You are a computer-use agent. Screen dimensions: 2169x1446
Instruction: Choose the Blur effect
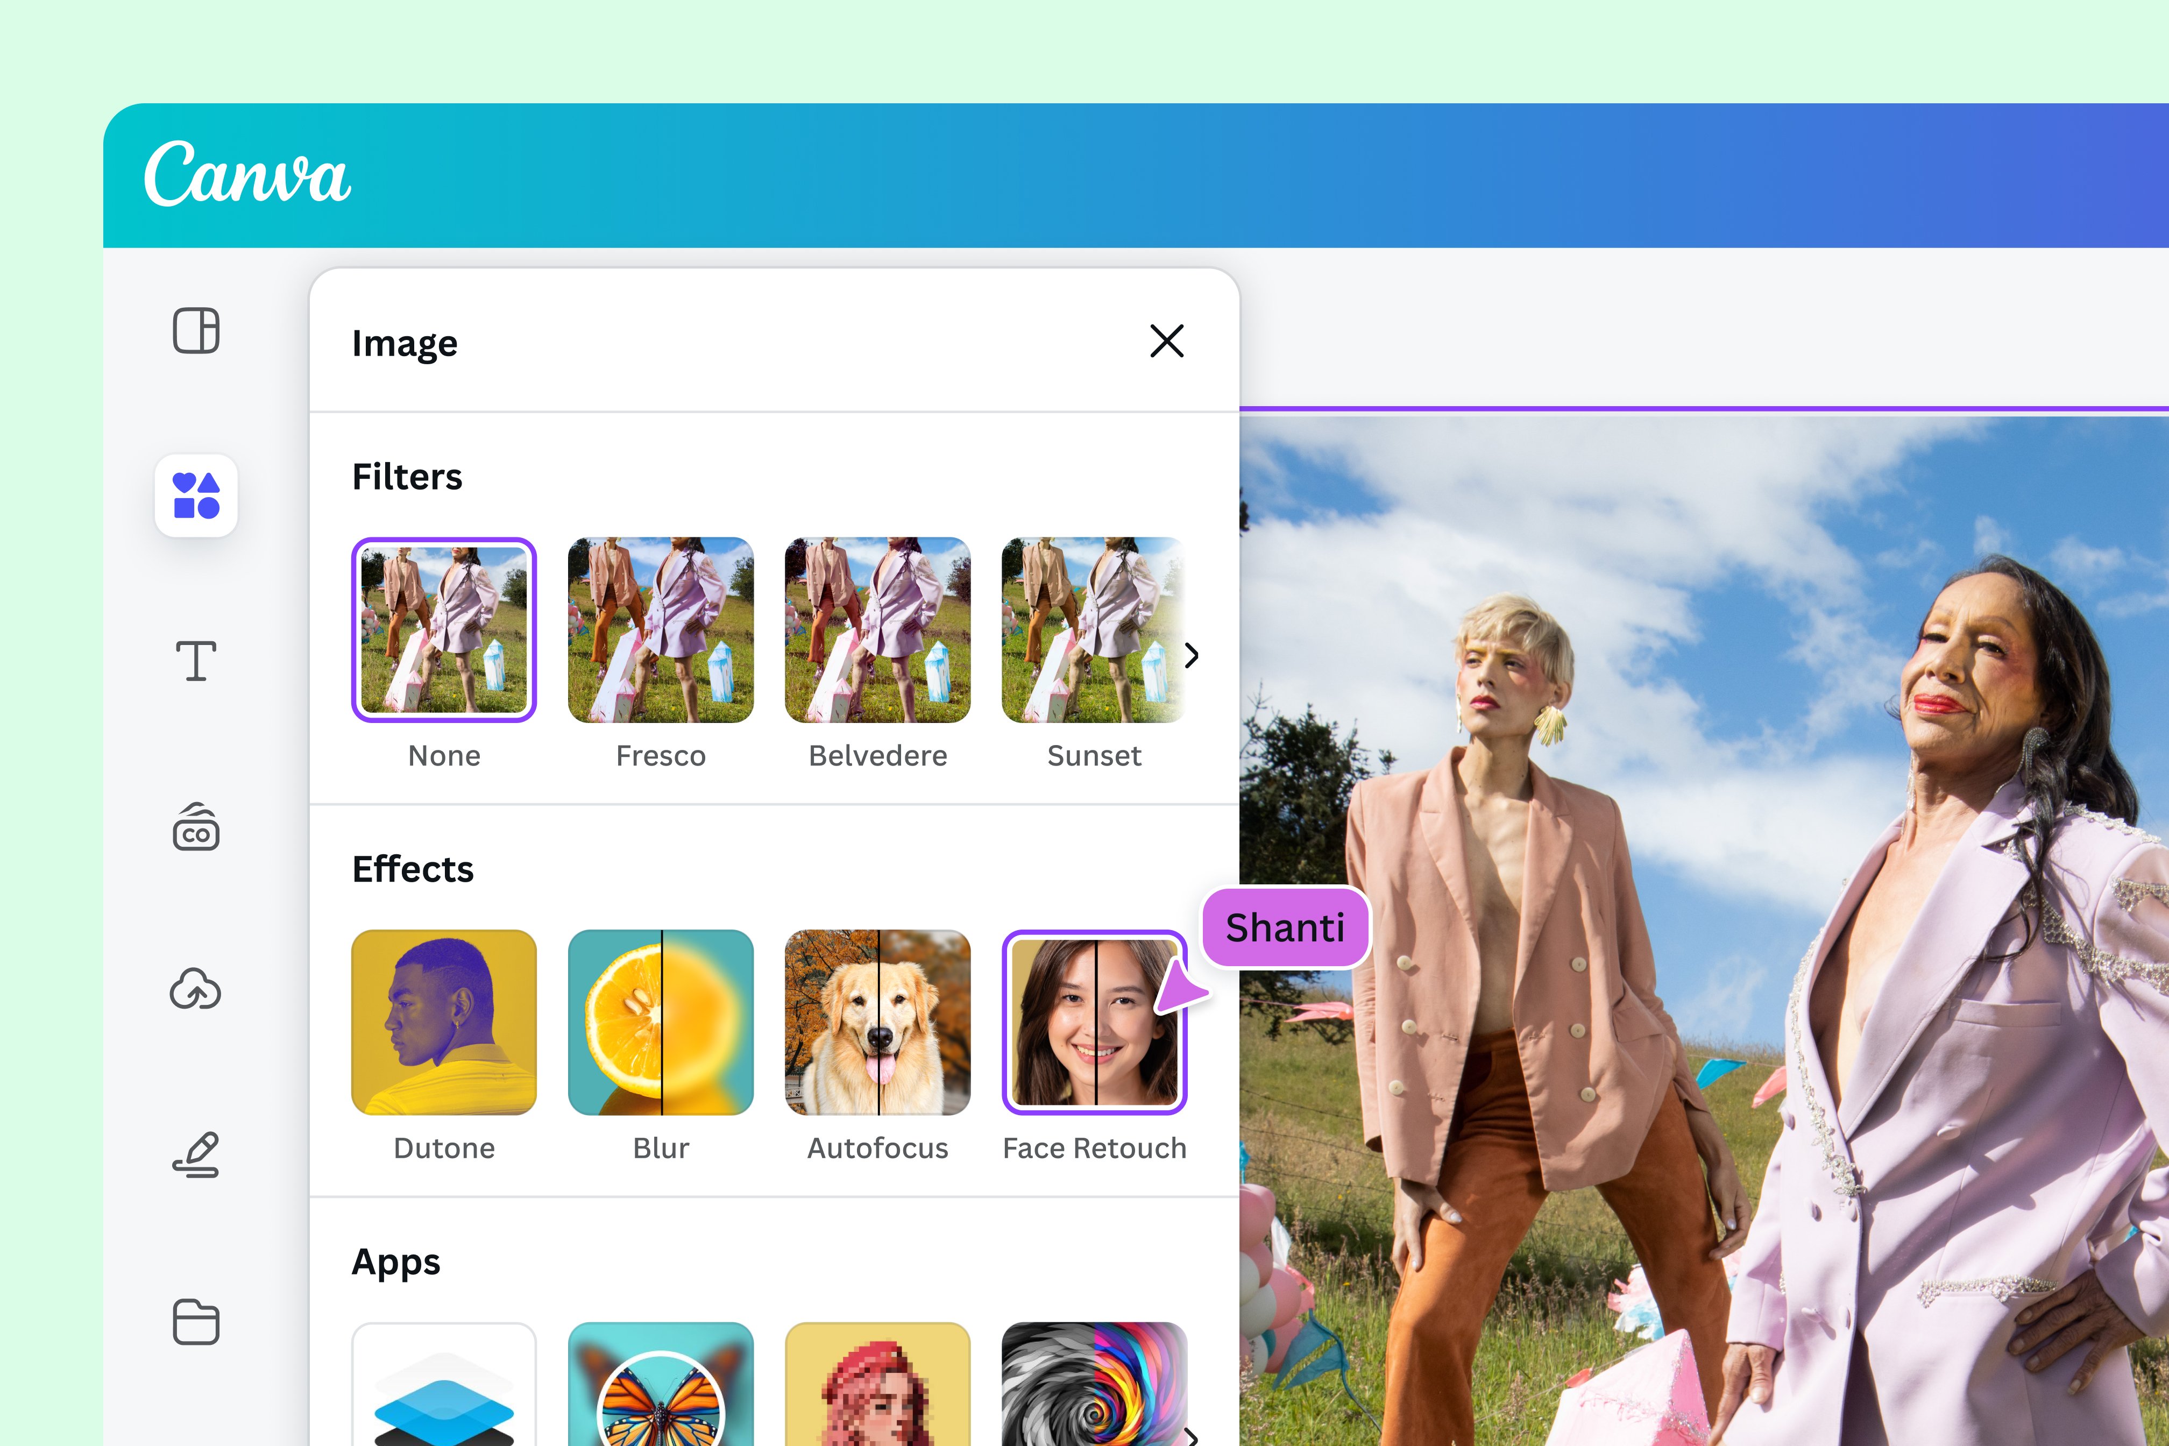click(660, 1022)
